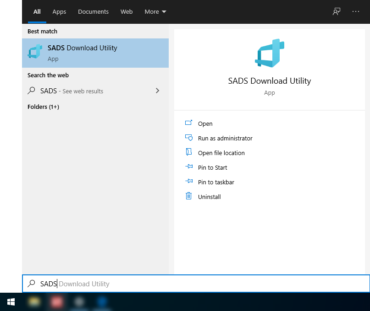Viewport: 370px width, 311px height.
Task: Select Open action for the app
Action: tap(205, 123)
